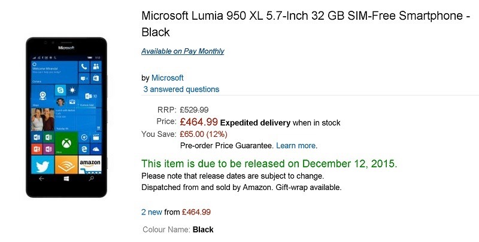Open the Microsoft brand link
This screenshot has height=242, width=479.
pyautogui.click(x=168, y=78)
